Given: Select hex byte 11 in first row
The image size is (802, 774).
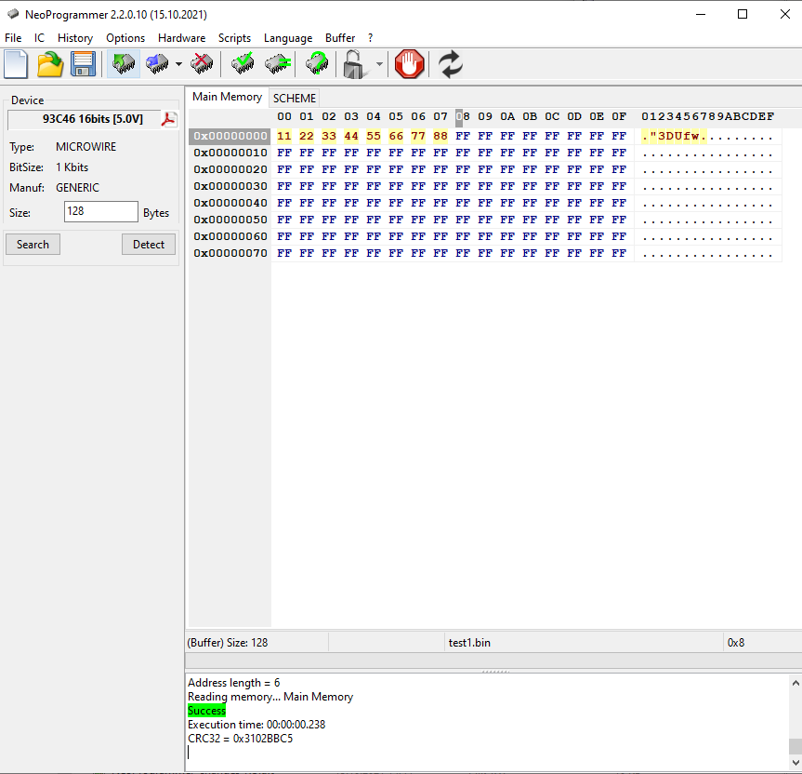Looking at the screenshot, I should point(283,136).
